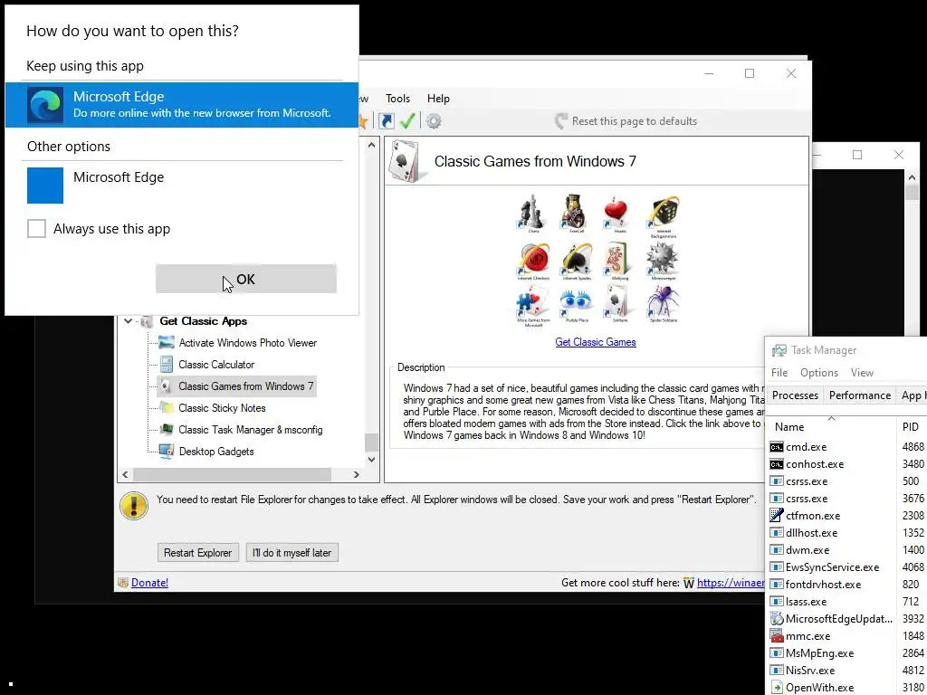Click the blue shortcut arrow toolbar icon
This screenshot has height=695, width=927.
click(386, 121)
